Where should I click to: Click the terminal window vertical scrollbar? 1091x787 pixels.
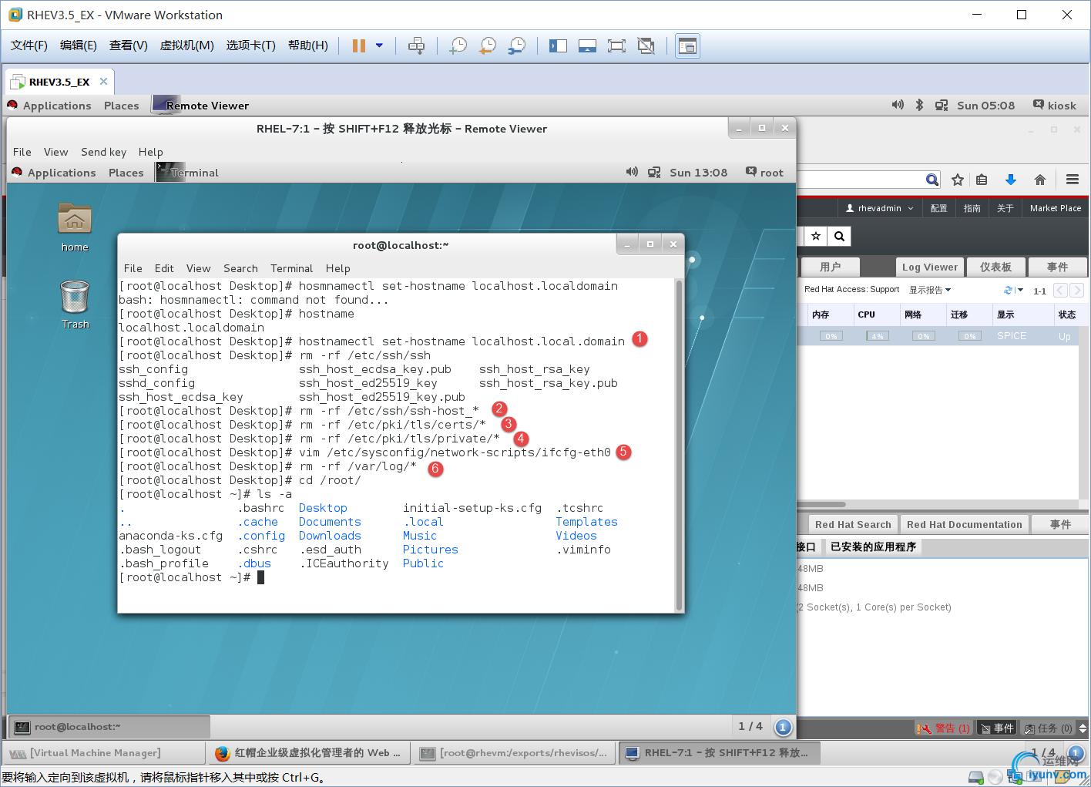(x=679, y=446)
